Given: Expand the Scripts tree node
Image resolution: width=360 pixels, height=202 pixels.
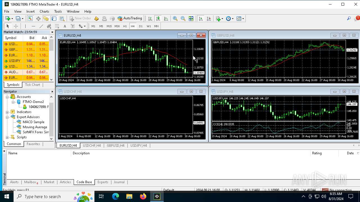Looking at the screenshot, I should point(7,137).
